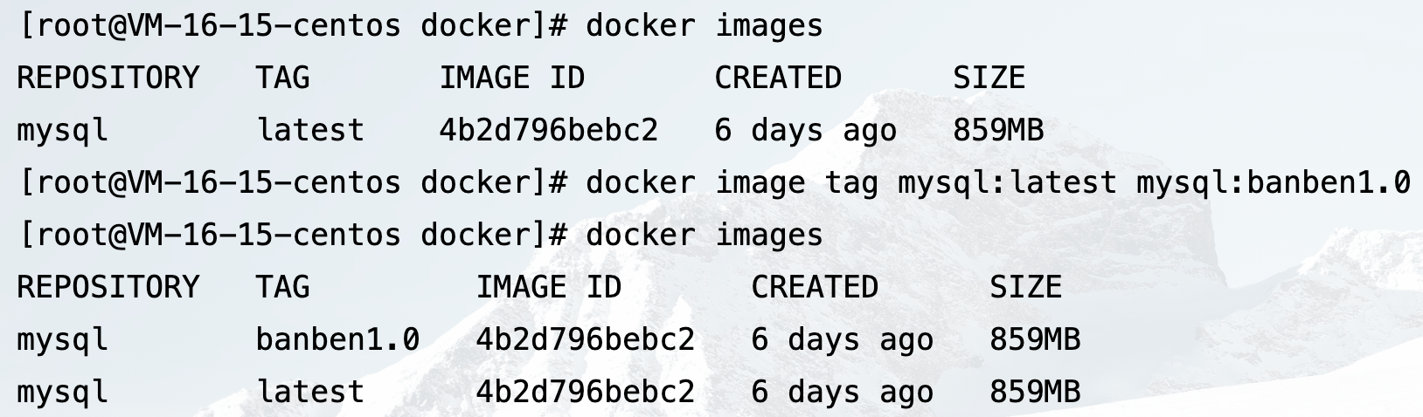Click 'mysql:latest' in the tag command
This screenshot has height=417, width=1423.
pos(1007,183)
